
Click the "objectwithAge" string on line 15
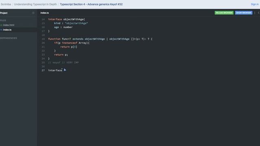(76, 24)
